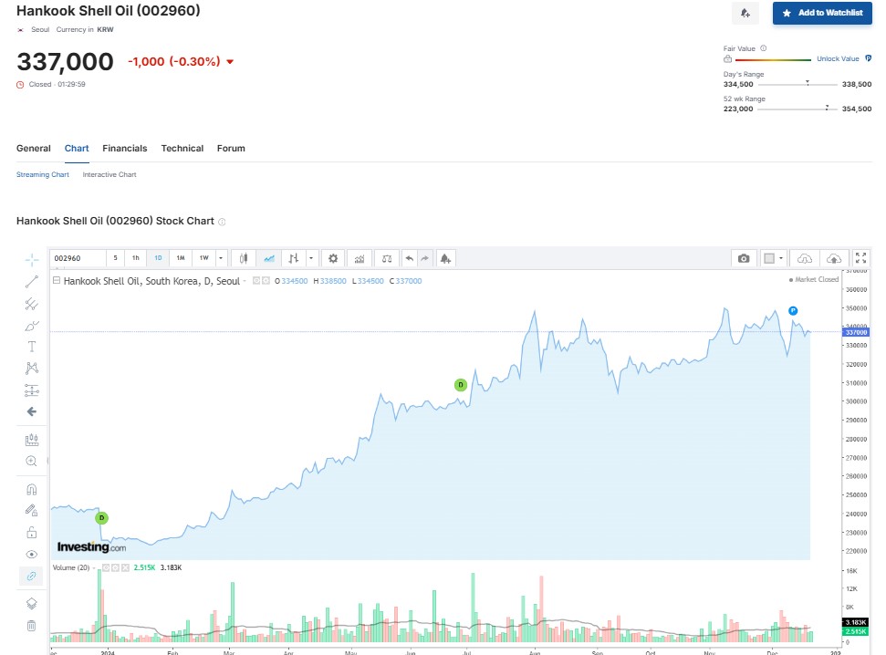Create price alert bell at page top
886x655 pixels.
(745, 13)
